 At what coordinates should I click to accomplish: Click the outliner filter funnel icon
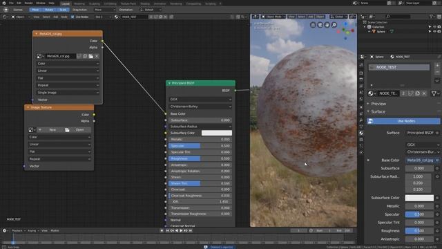[431, 17]
